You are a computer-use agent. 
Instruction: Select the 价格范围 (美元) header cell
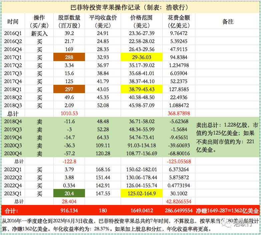click(x=142, y=21)
